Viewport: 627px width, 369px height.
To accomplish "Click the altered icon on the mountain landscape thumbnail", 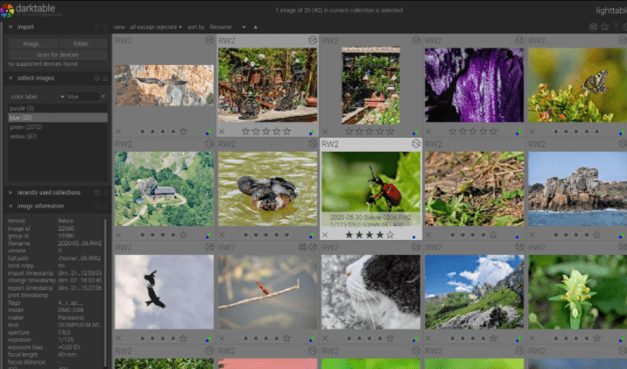I will coord(519,247).
